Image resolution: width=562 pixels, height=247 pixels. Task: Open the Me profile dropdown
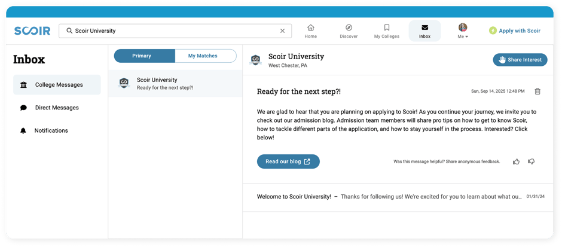point(463,31)
